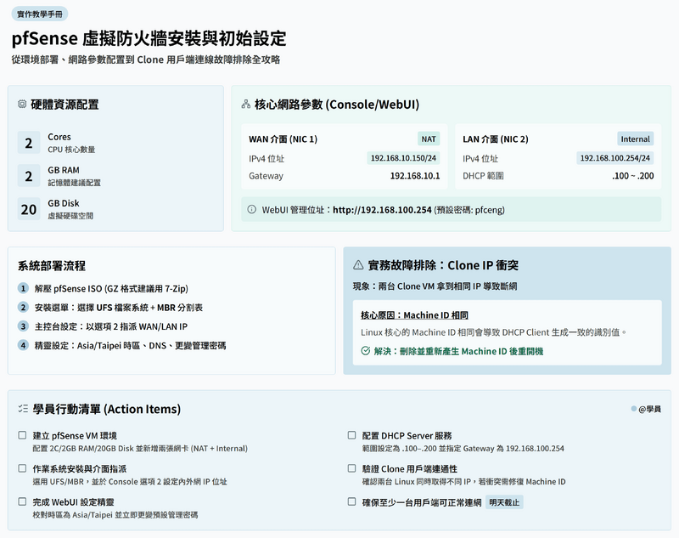Open the http://192.168.100.254 WebUI address
The image size is (679, 538).
(382, 209)
